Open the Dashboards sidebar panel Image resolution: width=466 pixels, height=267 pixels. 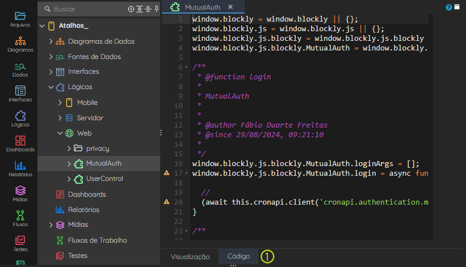coord(20,144)
